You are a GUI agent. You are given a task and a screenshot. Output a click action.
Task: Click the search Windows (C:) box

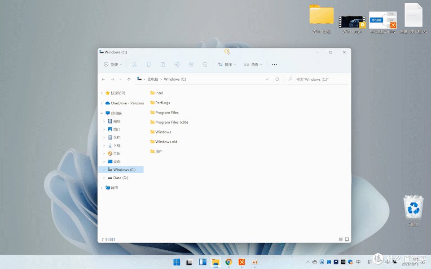[317, 79]
